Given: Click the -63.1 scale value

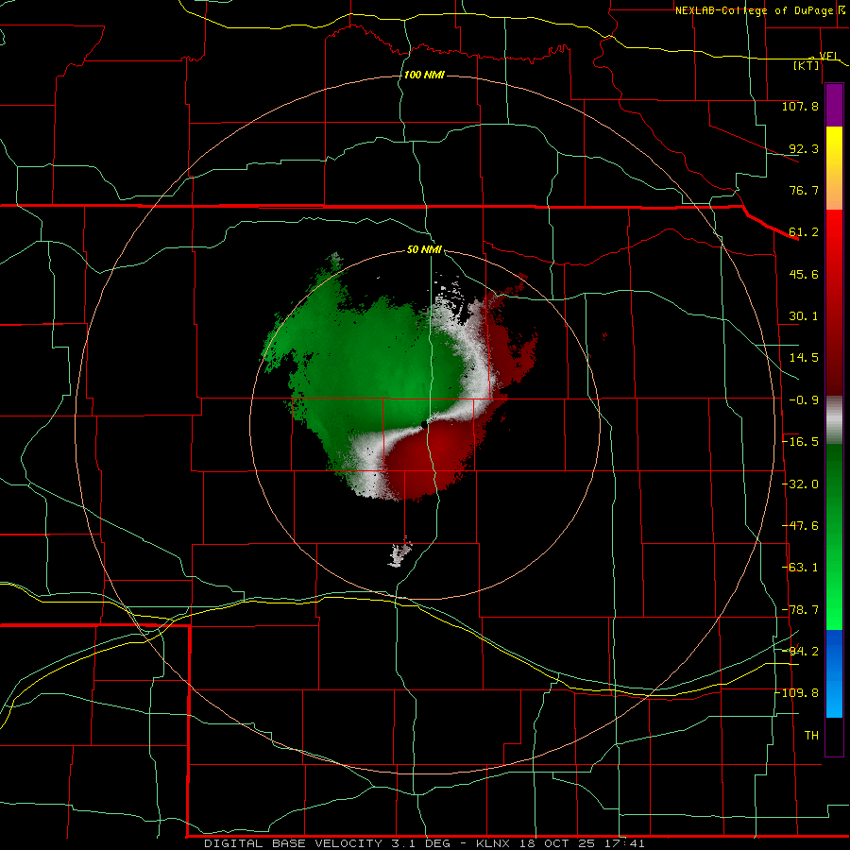Looking at the screenshot, I should tap(800, 568).
